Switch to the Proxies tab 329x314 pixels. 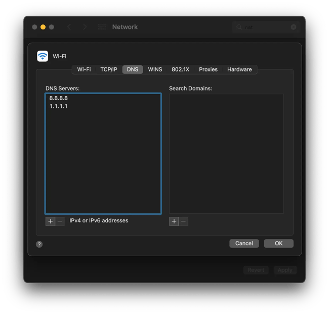(x=208, y=69)
